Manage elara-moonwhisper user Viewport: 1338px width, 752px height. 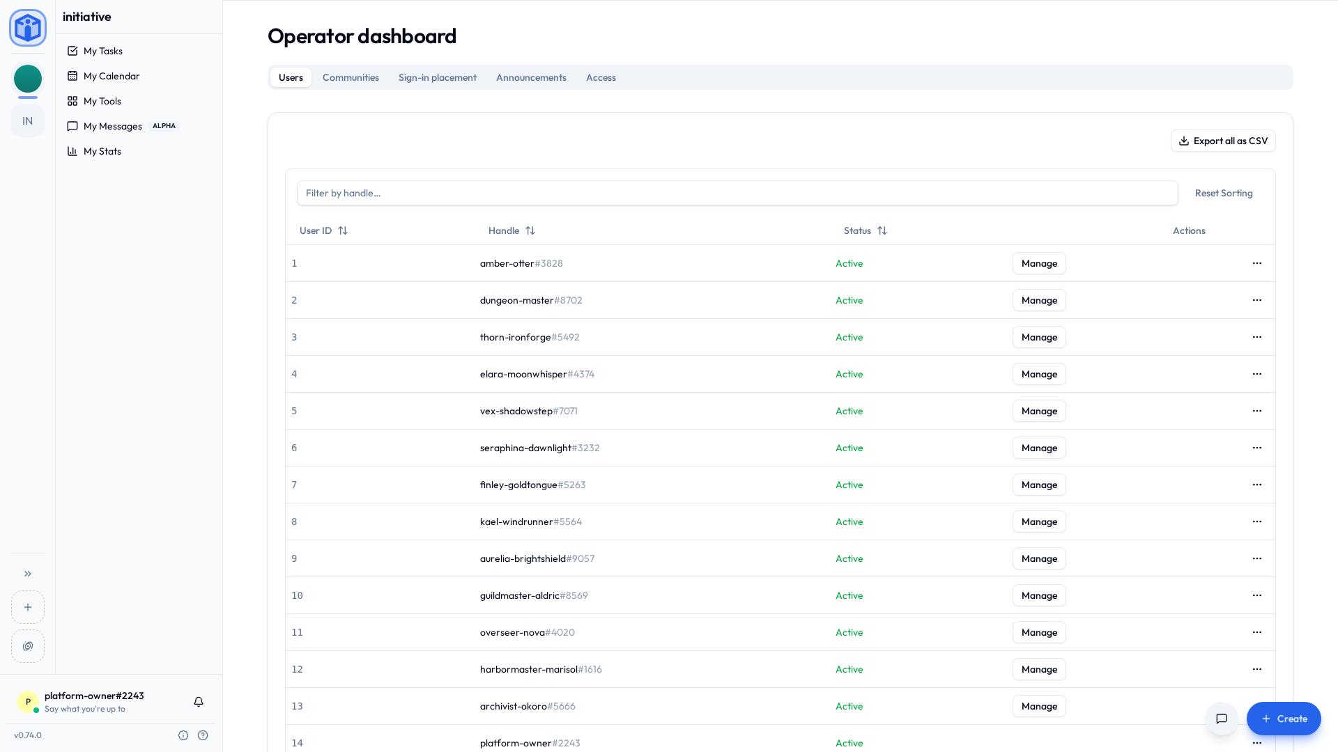[x=1039, y=374]
